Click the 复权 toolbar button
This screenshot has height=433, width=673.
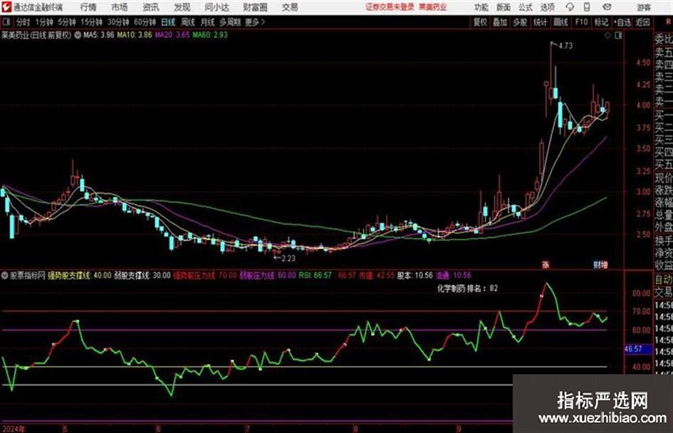[480, 22]
